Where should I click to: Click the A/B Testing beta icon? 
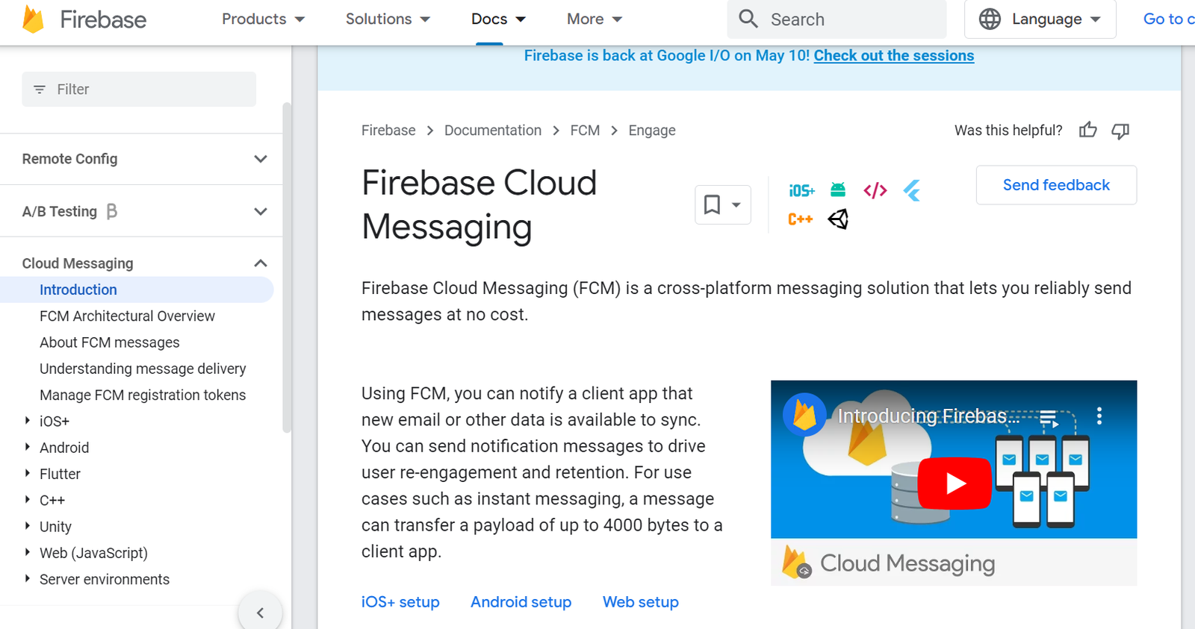tap(112, 212)
